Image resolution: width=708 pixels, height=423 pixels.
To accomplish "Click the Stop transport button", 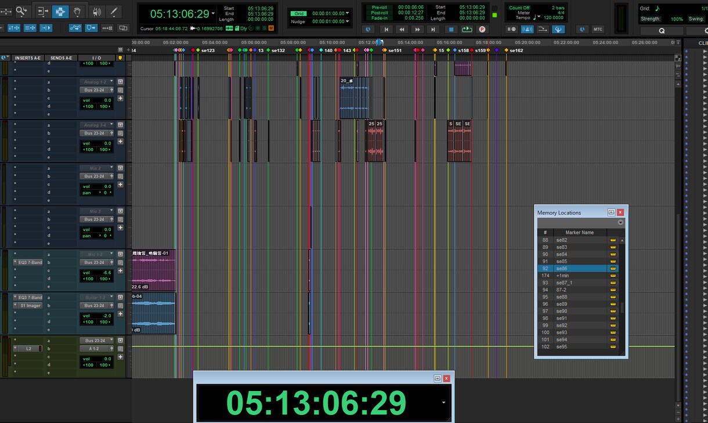I will click(x=451, y=29).
